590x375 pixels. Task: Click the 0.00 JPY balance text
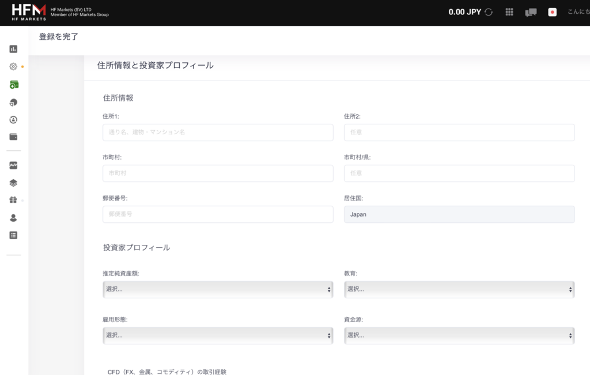465,12
